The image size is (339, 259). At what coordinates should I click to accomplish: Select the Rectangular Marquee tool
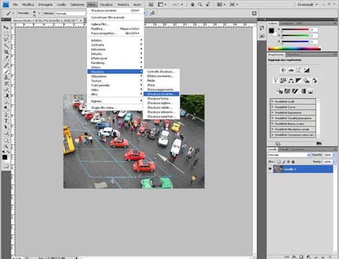[6, 33]
